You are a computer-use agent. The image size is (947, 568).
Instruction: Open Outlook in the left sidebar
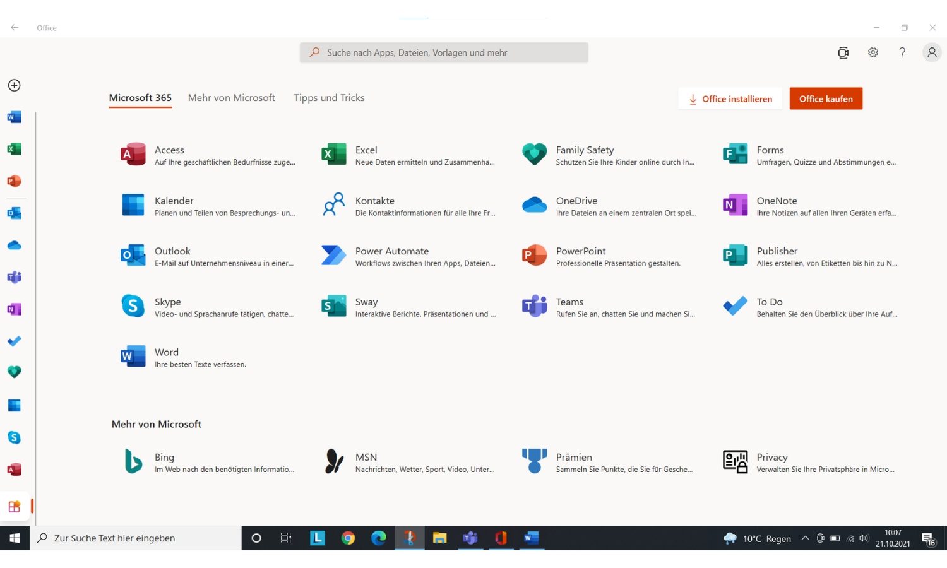pos(15,213)
